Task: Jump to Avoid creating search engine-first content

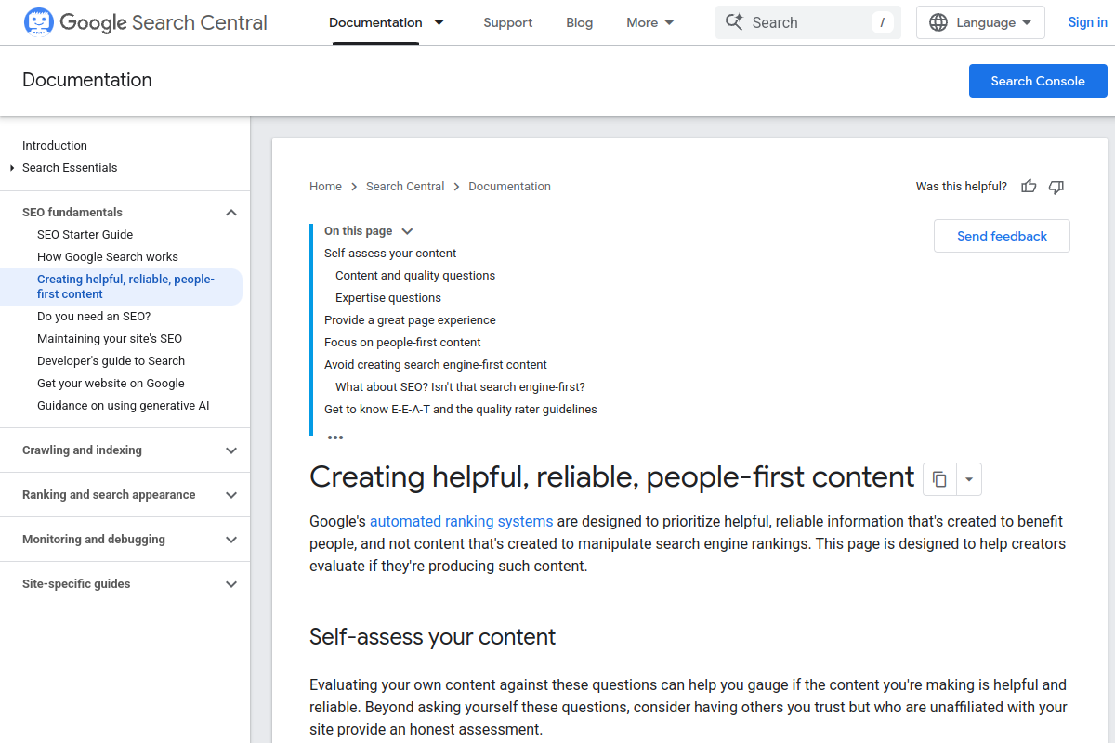Action: [436, 365]
